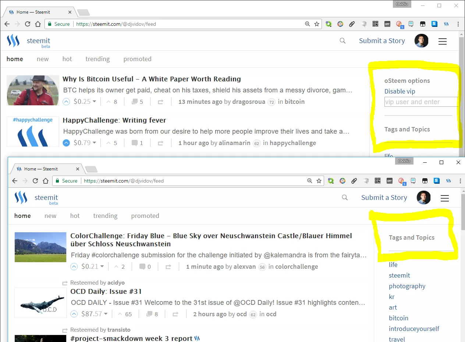Switch to the 'promoted' tab in the back window

(x=137, y=59)
